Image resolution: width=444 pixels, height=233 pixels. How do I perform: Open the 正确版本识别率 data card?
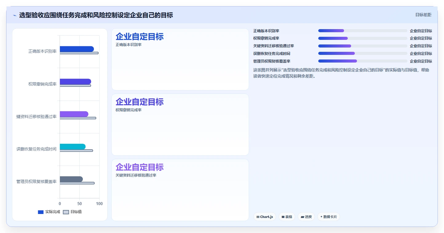[x=180, y=59]
